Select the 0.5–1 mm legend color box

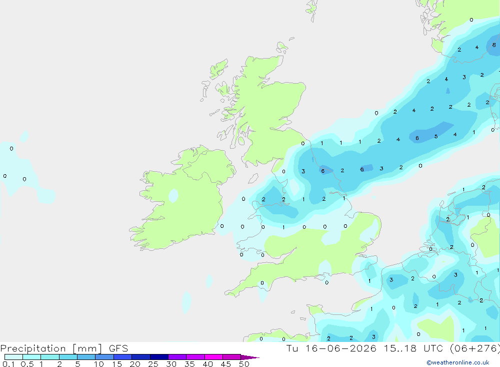[x=32, y=357]
